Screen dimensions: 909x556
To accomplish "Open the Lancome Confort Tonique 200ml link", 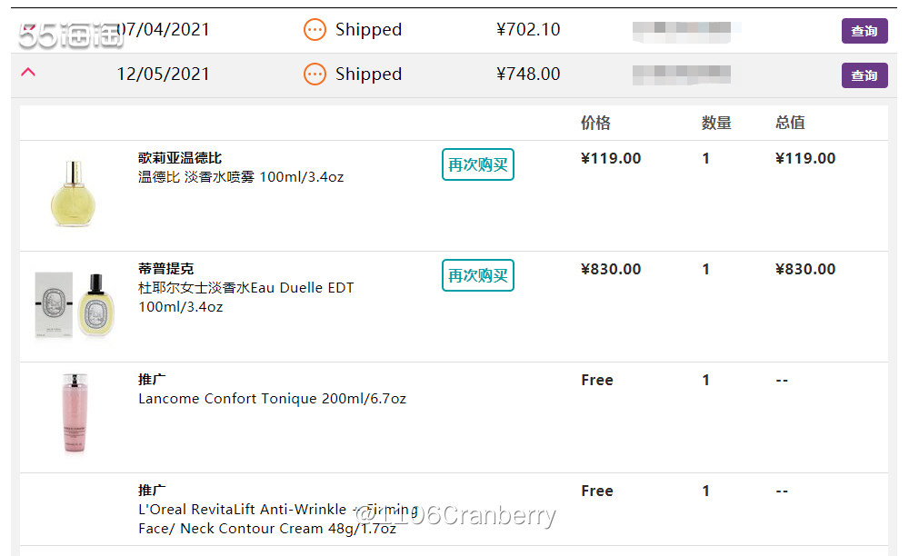I will (x=272, y=399).
